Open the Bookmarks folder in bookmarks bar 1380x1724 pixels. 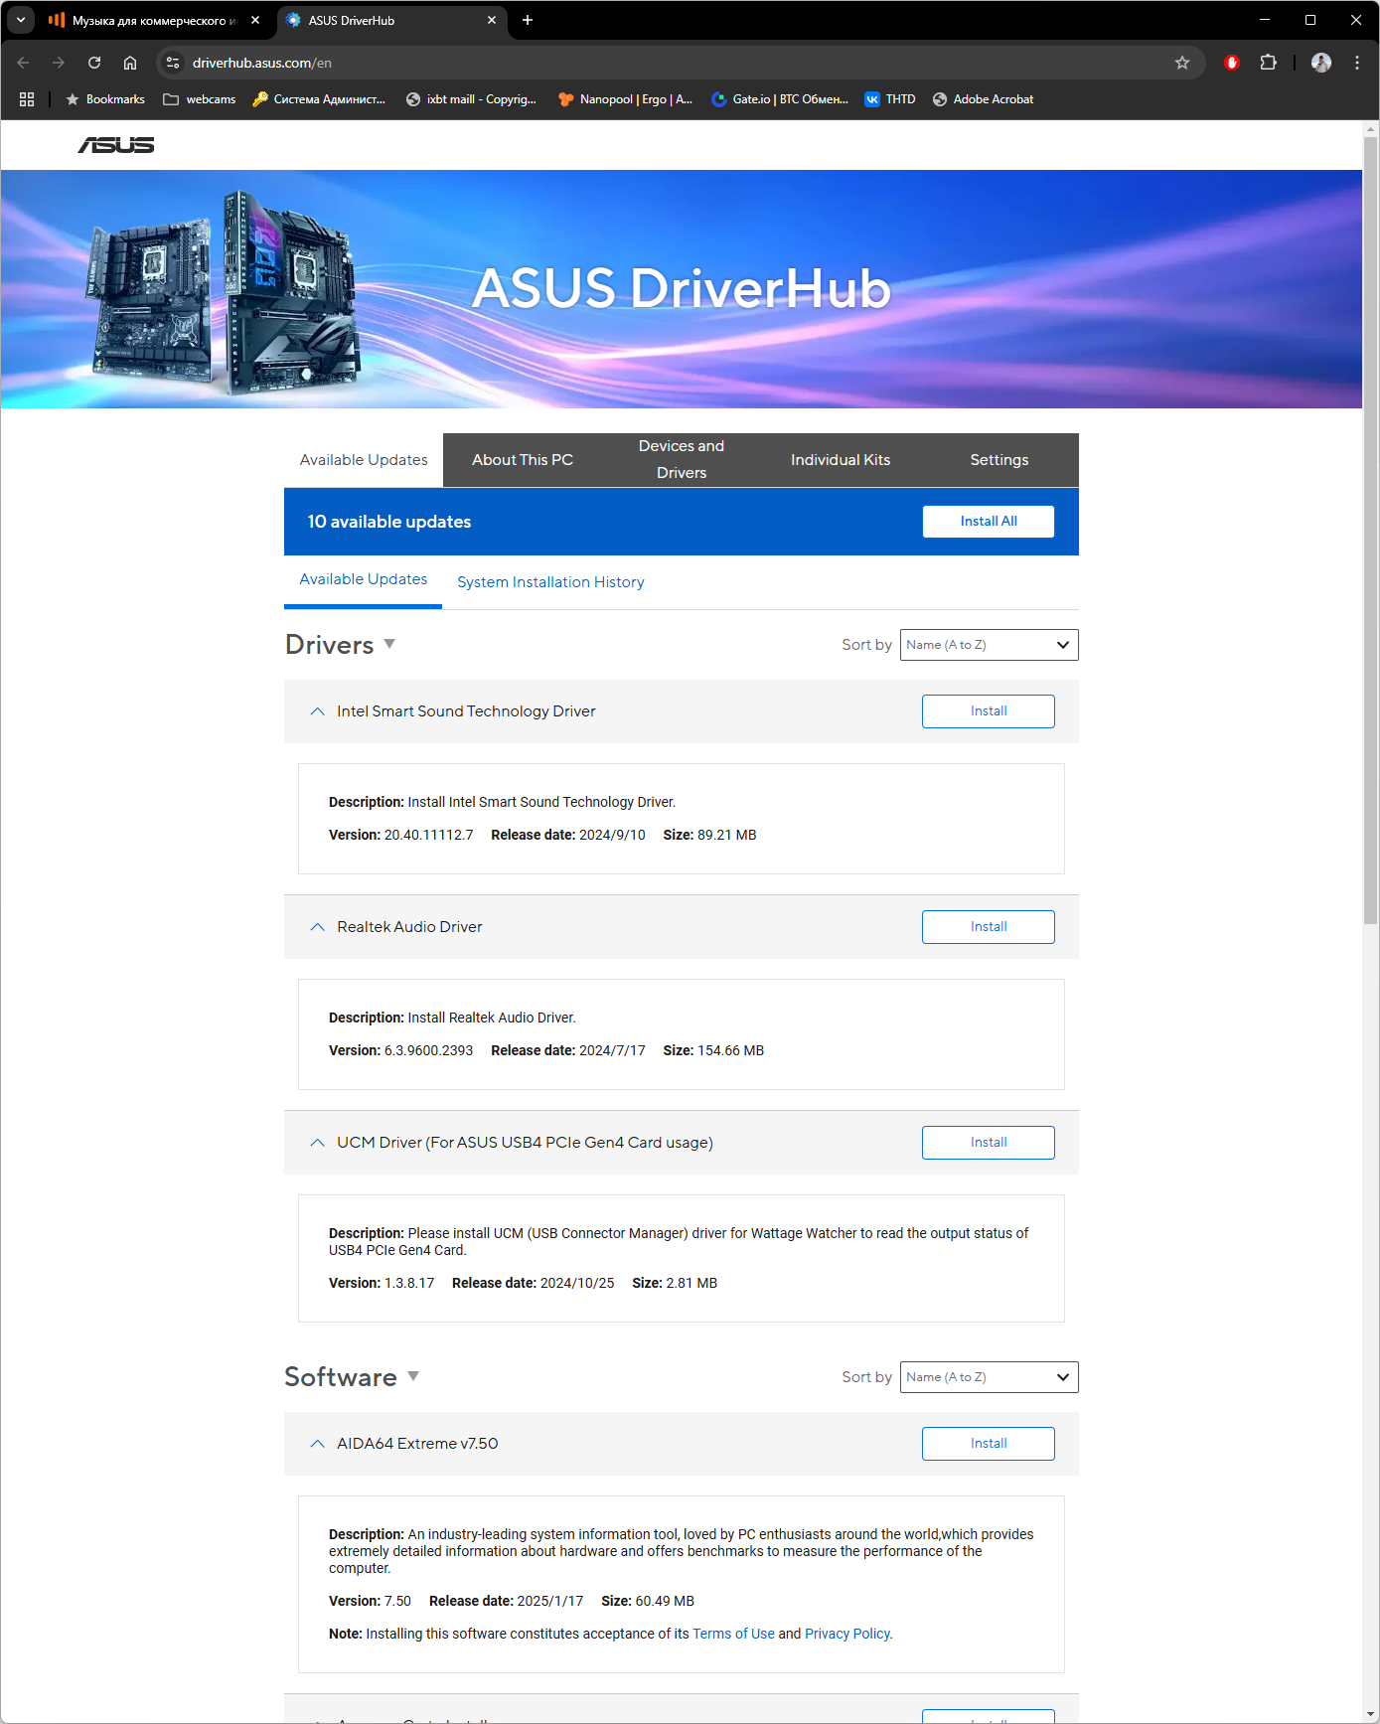pyautogui.click(x=105, y=99)
